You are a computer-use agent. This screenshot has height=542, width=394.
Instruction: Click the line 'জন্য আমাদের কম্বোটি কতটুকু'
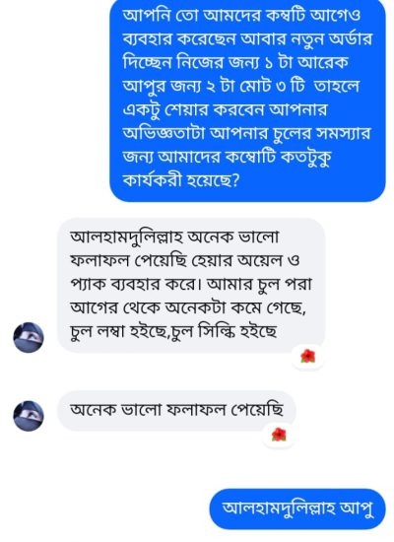228,157
